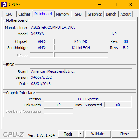Click the Max. Supported x0 value
This screenshot has width=139, height=139.
tap(118, 105)
